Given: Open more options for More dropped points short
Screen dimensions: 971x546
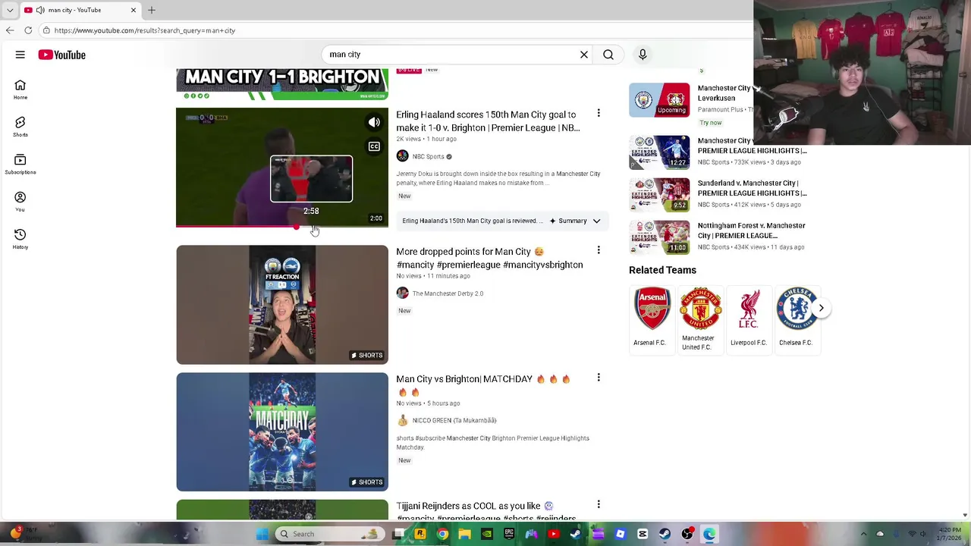Looking at the screenshot, I should pos(599,250).
